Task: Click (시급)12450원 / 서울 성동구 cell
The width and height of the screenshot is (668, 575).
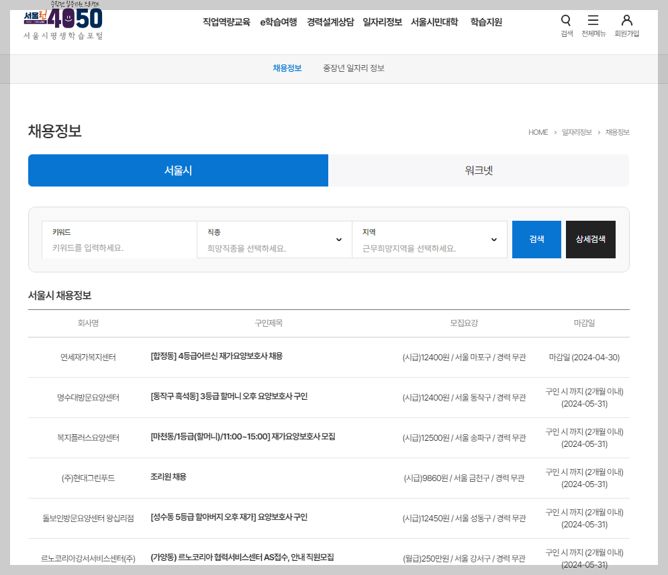Action: coord(464,519)
